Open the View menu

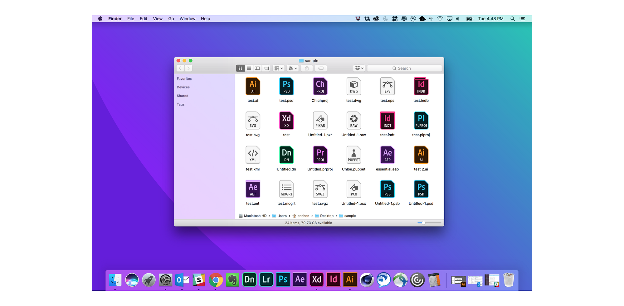pos(158,19)
